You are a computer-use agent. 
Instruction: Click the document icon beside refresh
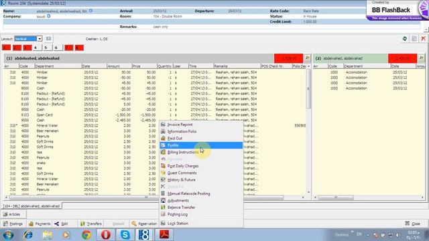coord(414,39)
